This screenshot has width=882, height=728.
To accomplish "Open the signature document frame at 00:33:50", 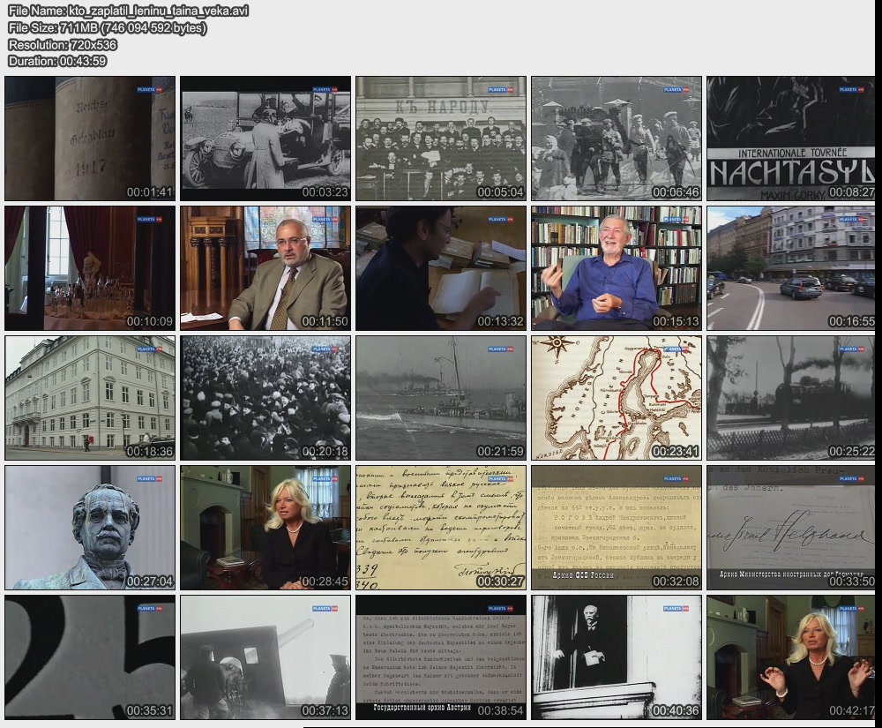I will tap(791, 528).
